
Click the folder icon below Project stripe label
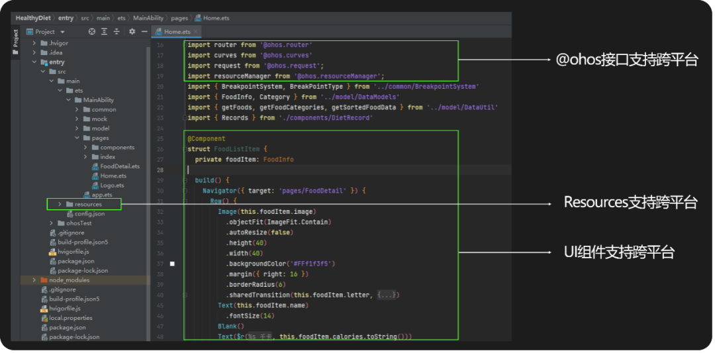tap(15, 52)
